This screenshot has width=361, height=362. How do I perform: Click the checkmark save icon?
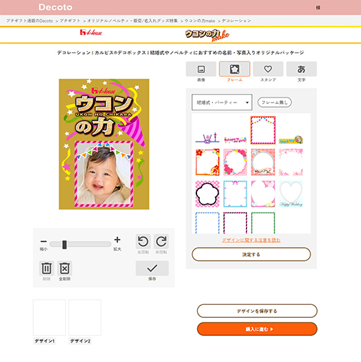pos(152,268)
